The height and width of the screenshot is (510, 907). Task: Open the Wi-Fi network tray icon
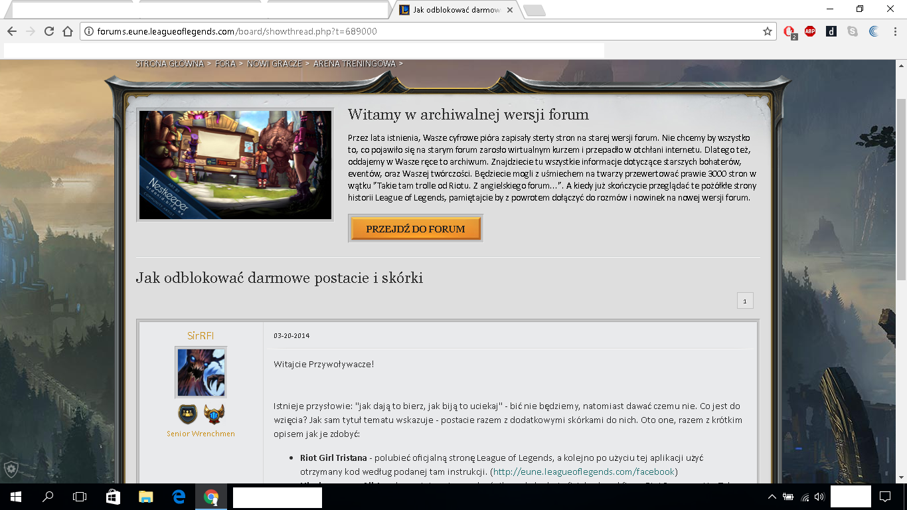pyautogui.click(x=805, y=497)
